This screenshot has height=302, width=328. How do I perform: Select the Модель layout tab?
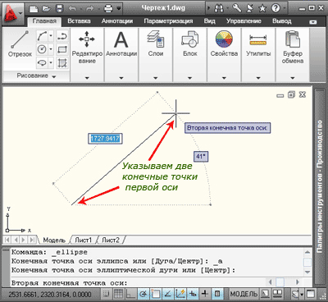coord(54,240)
